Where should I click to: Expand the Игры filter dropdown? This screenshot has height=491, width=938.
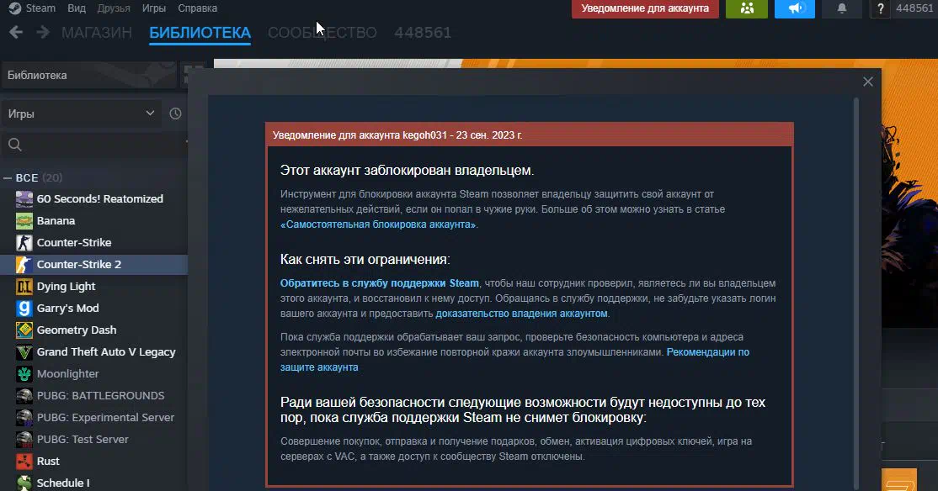81,114
